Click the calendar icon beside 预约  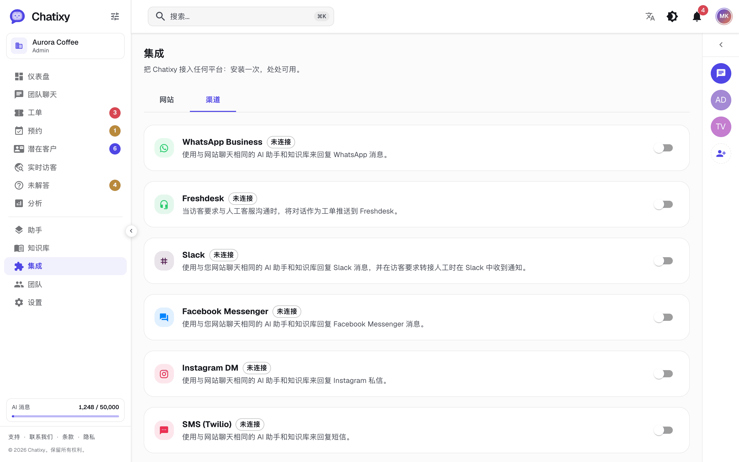[x=19, y=131]
